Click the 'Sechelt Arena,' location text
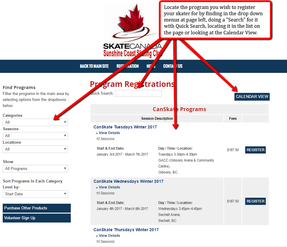Viewport: 287px width, 247px height. tap(169, 215)
